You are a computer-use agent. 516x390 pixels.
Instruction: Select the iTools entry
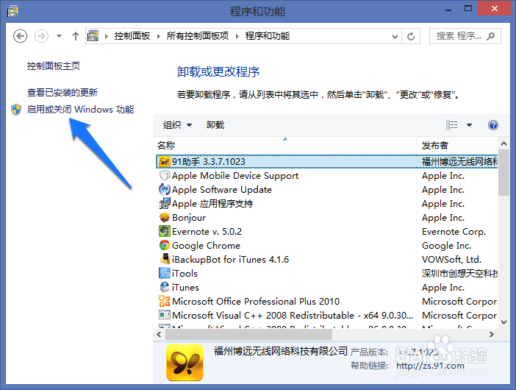[x=184, y=274]
